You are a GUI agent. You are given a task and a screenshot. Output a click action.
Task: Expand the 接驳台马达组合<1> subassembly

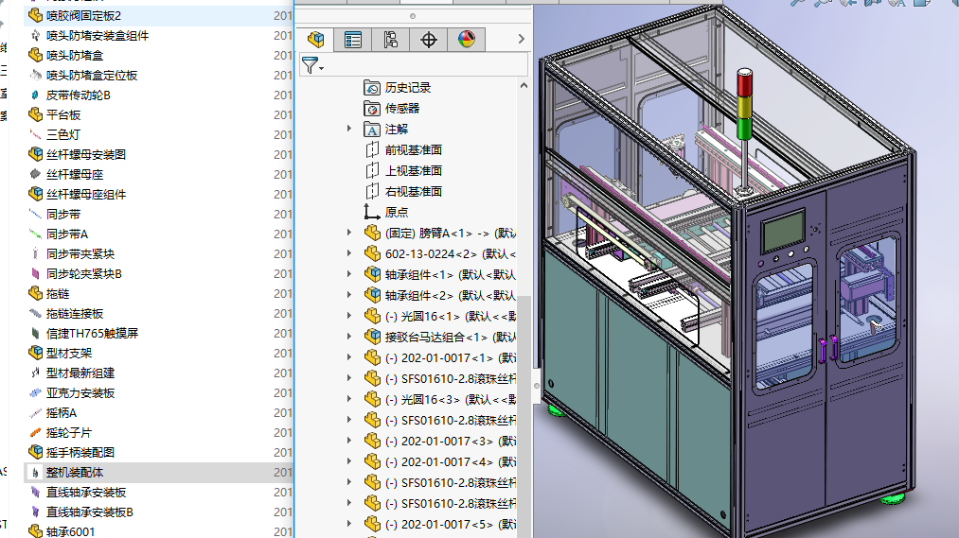(349, 337)
